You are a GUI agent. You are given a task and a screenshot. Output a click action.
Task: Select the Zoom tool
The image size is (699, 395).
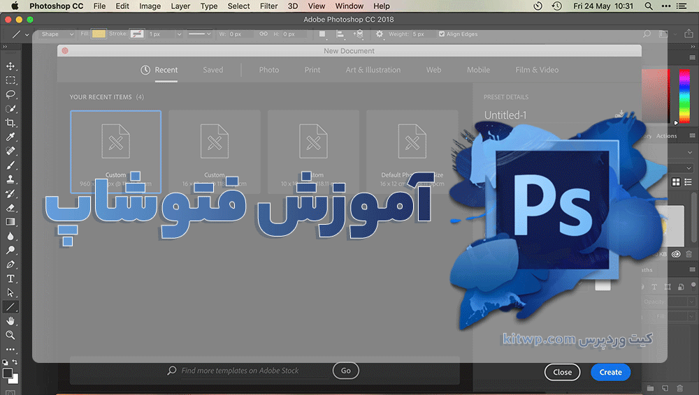coord(10,335)
